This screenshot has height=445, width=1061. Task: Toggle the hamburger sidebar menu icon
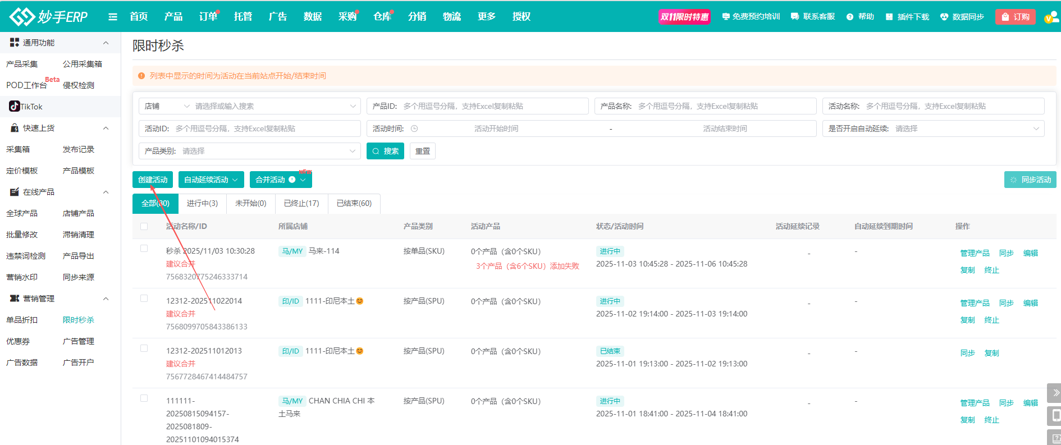point(113,17)
